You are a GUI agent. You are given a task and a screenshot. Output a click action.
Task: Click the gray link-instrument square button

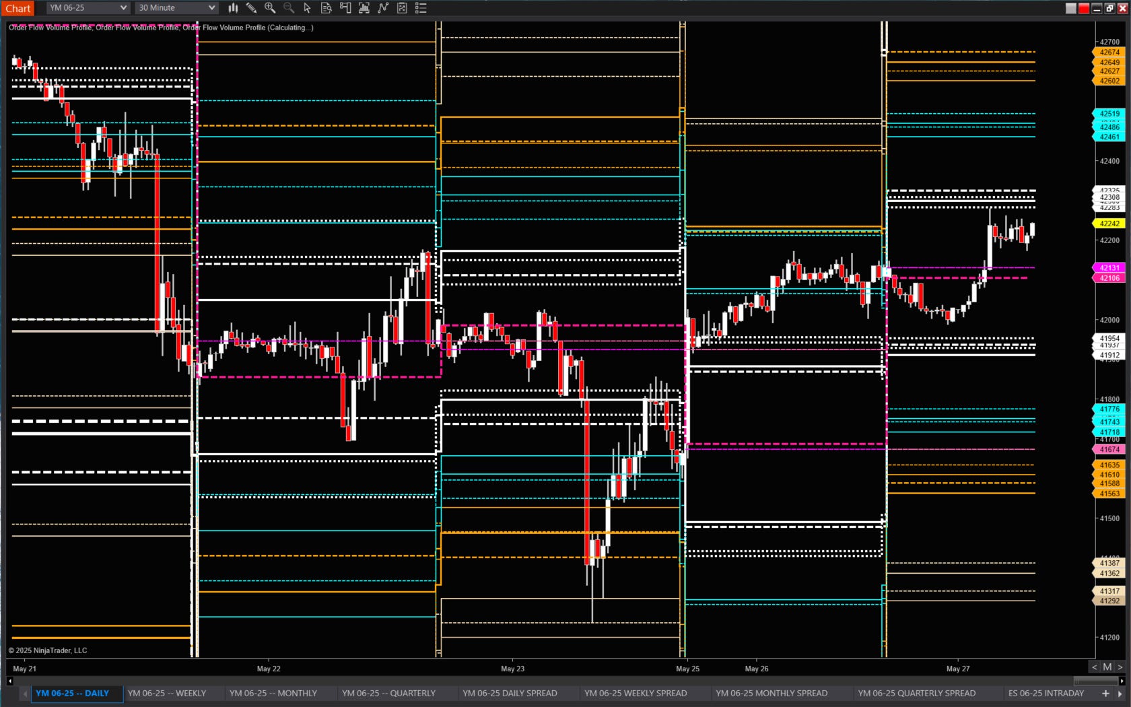pos(1071,8)
